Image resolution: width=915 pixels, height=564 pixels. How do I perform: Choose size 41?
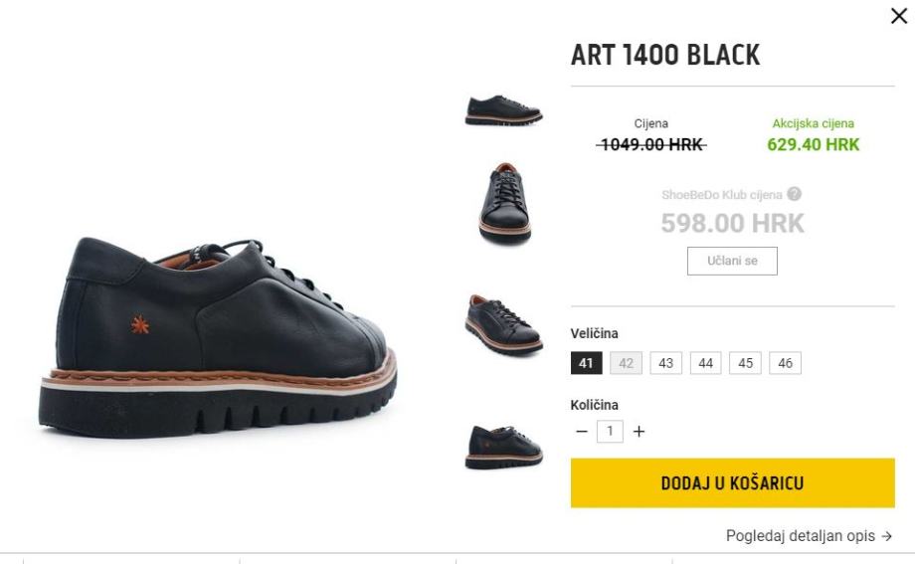point(586,363)
